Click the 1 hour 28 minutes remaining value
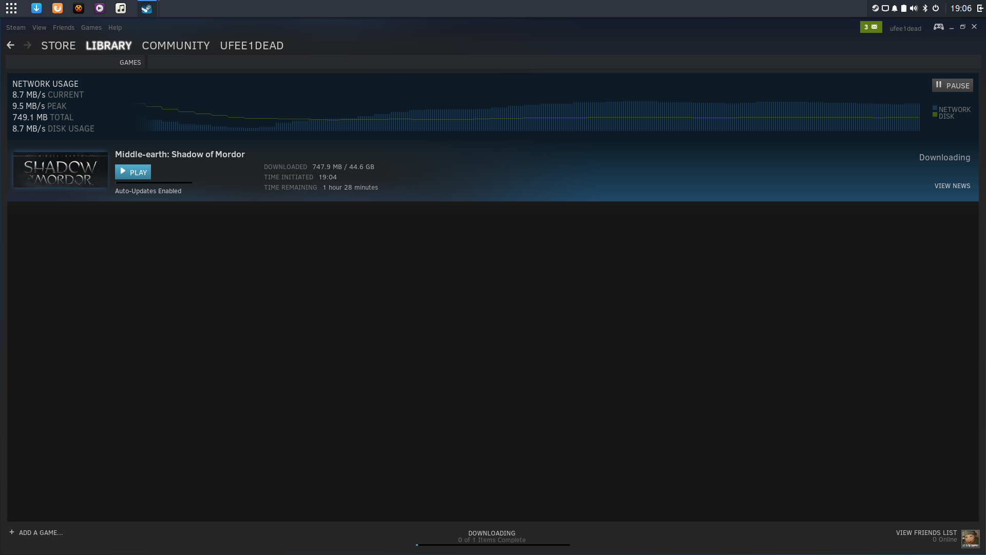 (350, 188)
